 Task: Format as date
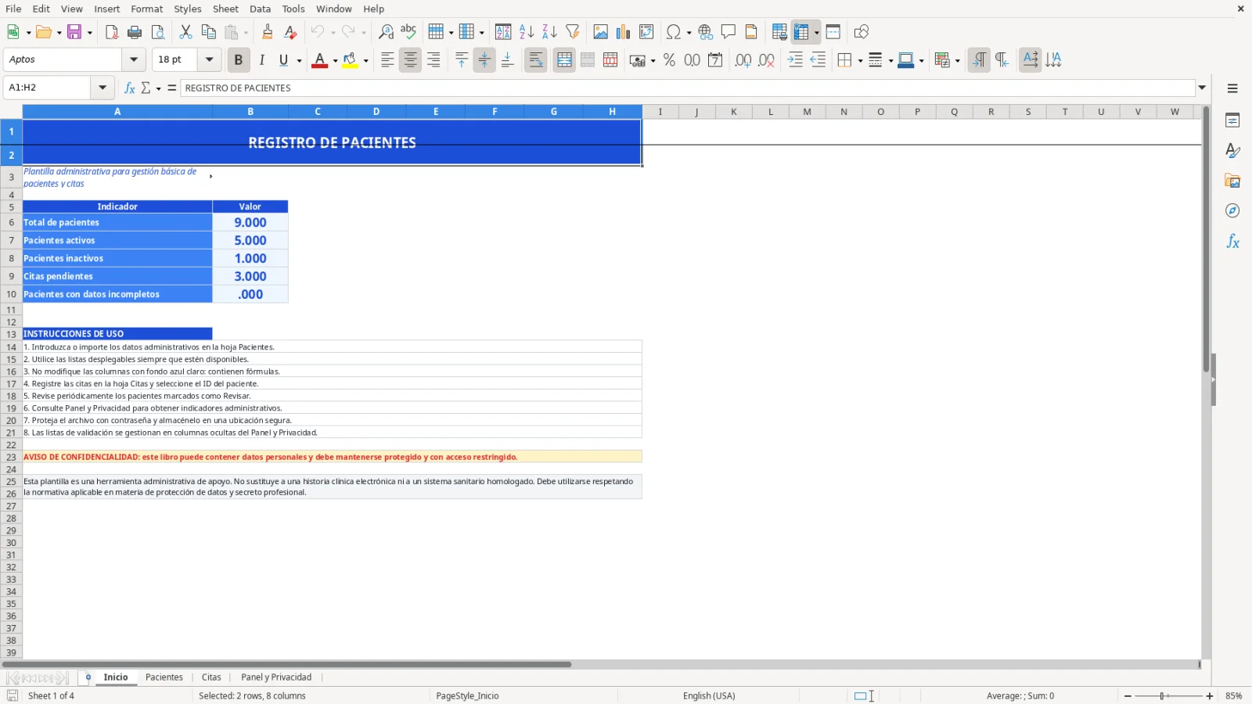[x=715, y=60]
